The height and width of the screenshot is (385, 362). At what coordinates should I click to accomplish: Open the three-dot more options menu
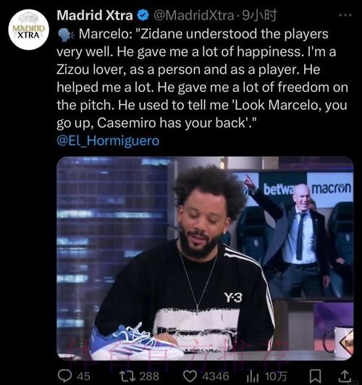345,15
